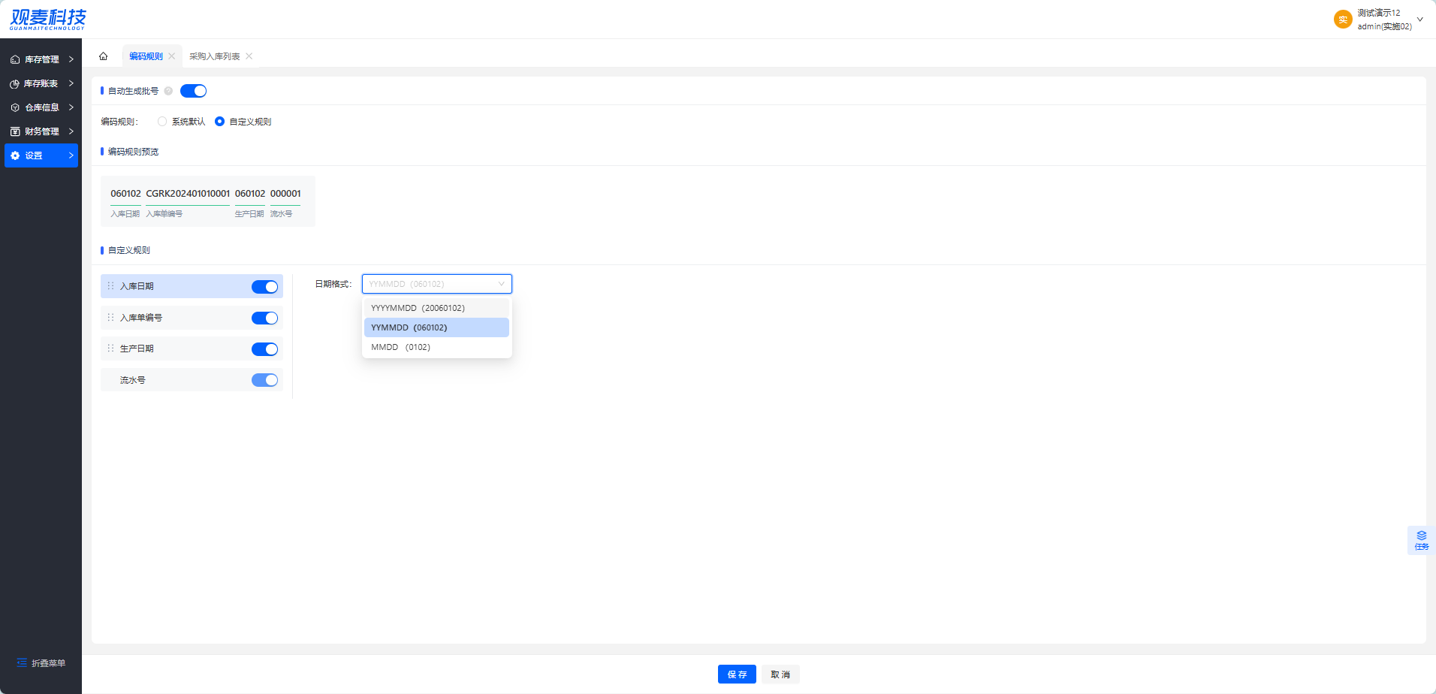Click the 库存账表 sidebar icon
The image size is (1436, 694).
point(15,83)
